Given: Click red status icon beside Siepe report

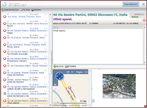Looking at the screenshot, I should (x=5, y=30).
